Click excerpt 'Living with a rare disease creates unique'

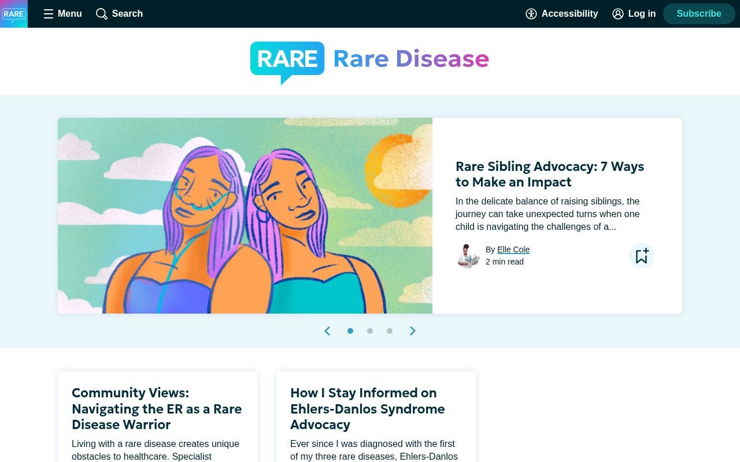[x=156, y=450]
